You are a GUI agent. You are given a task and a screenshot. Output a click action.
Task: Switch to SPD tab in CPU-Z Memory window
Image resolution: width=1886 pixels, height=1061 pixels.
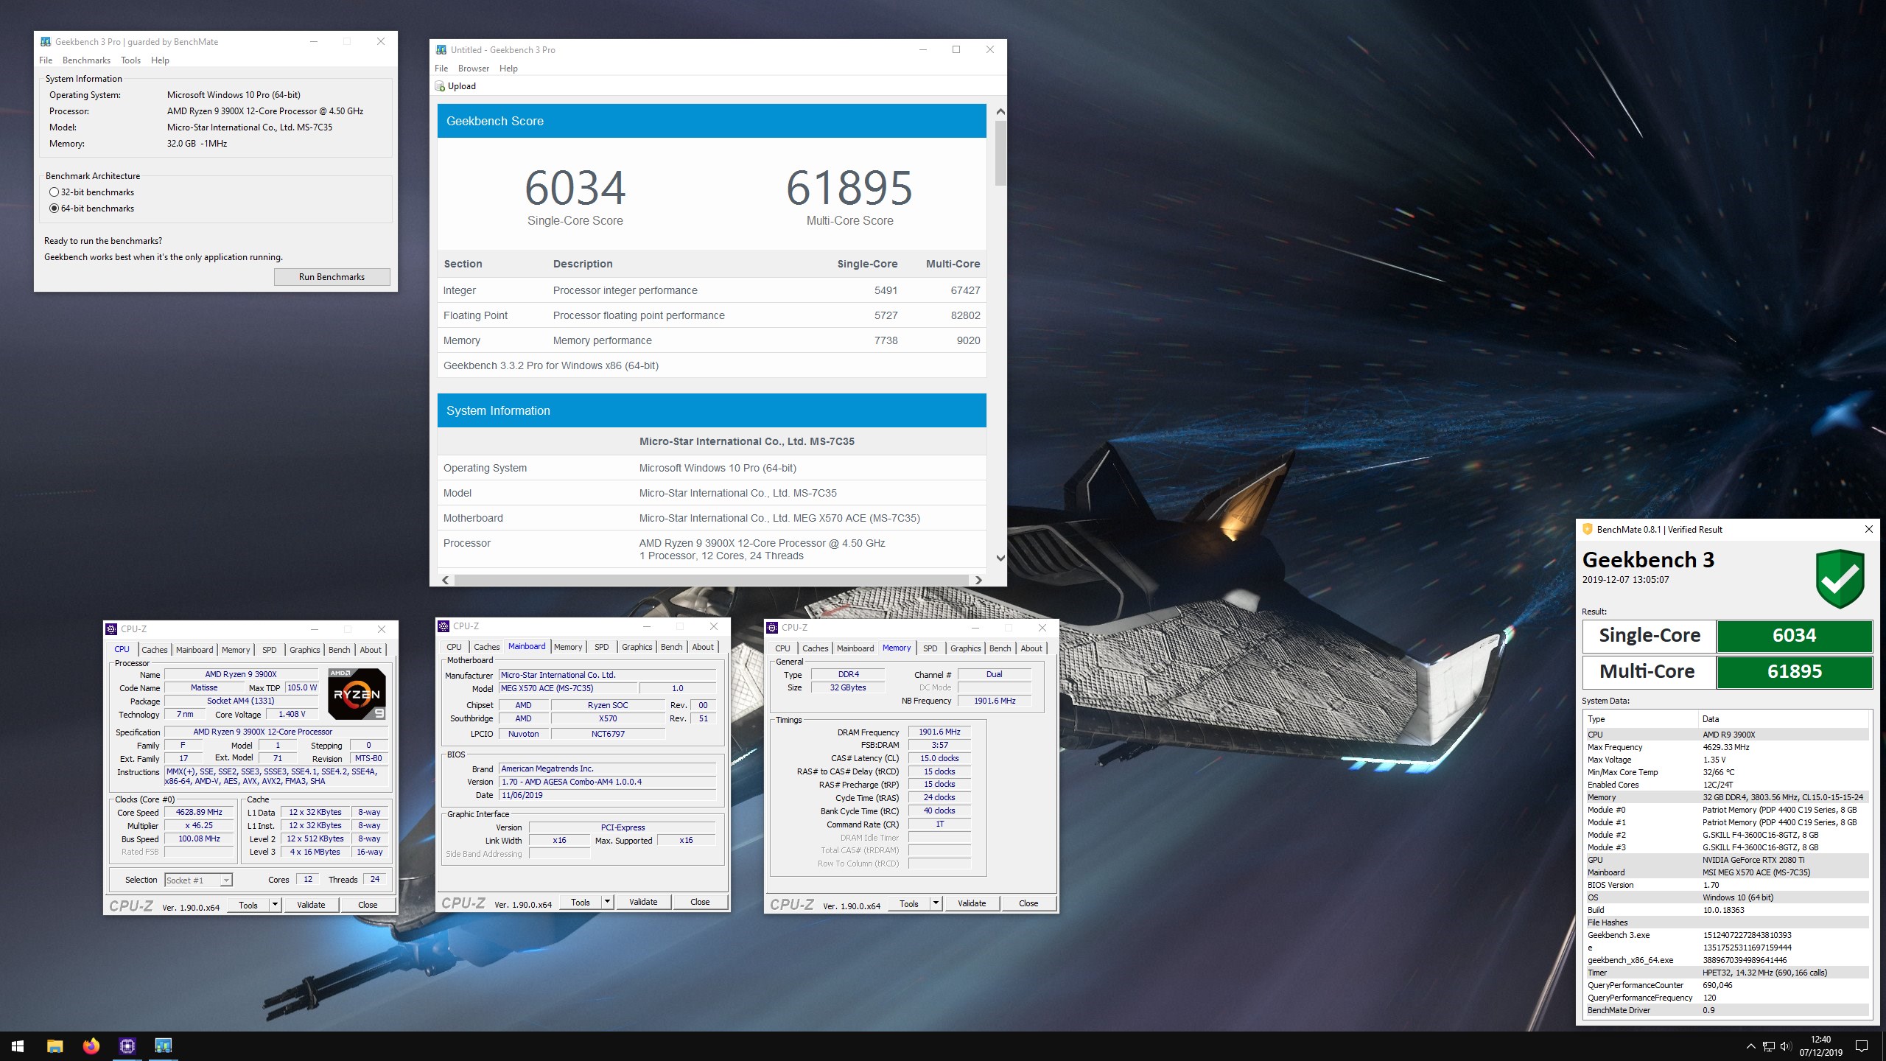click(930, 648)
